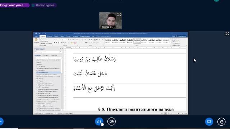Toggle subscript formatting
Image resolution: width=230 pixels, height=129 pixels.
64,43
